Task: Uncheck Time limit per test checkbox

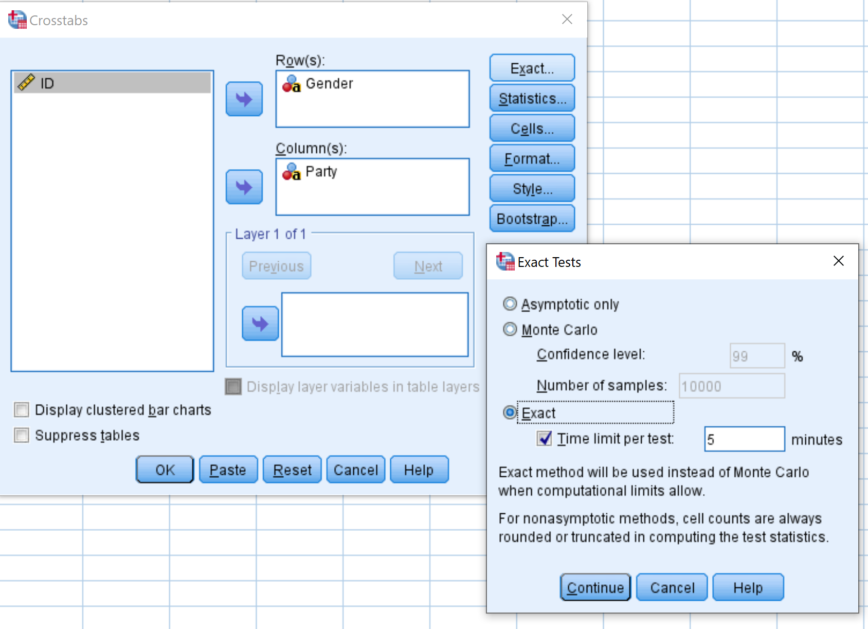Action: click(544, 438)
